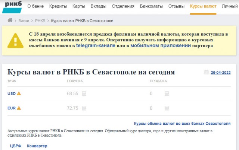Image resolution: width=239 pixels, height=150 pixels.
Task: Open calculator for USD sell rate
Action: coord(167,93)
